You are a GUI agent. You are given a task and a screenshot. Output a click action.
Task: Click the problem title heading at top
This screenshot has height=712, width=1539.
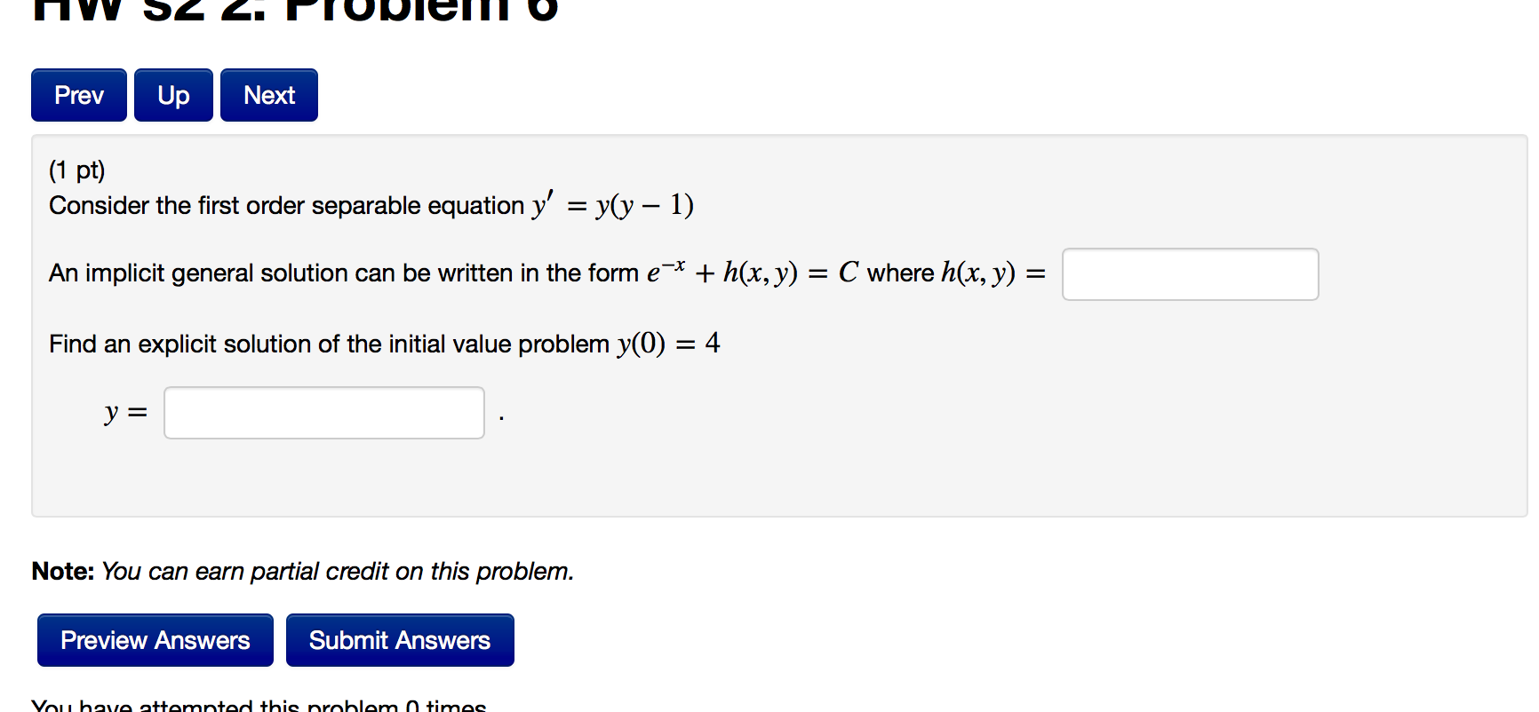click(295, 11)
